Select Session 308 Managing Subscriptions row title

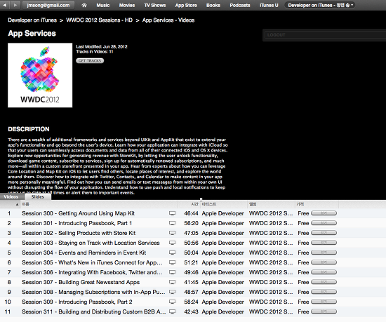click(x=93, y=292)
